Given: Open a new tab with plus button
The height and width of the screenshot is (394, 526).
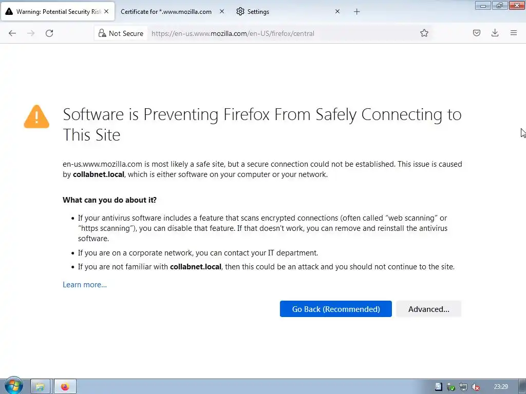Looking at the screenshot, I should [356, 12].
